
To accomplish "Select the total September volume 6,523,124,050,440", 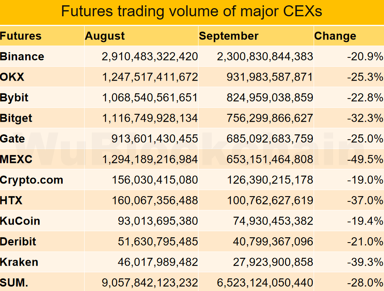I will tap(265, 283).
